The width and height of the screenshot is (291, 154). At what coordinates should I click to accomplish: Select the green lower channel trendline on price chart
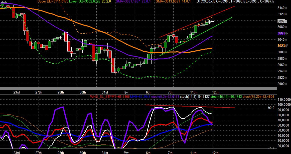pyautogui.click(x=196, y=36)
